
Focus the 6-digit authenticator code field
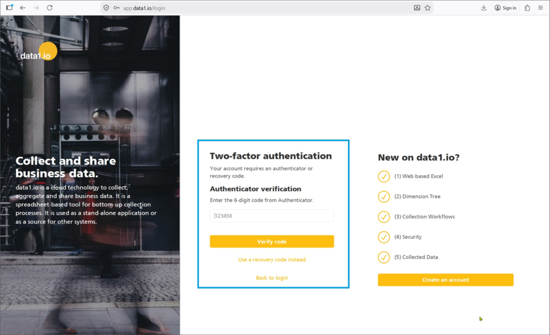point(272,216)
